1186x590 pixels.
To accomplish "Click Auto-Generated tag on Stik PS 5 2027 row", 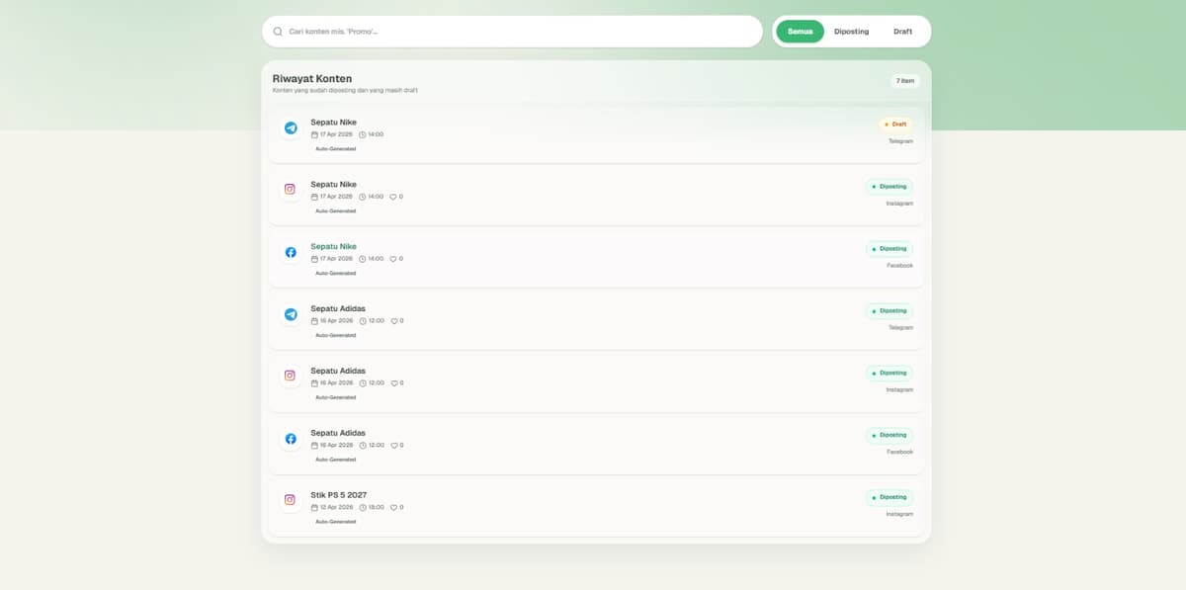I will [335, 522].
